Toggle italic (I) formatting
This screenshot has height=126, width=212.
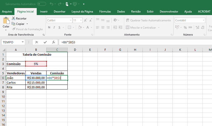[55, 28]
